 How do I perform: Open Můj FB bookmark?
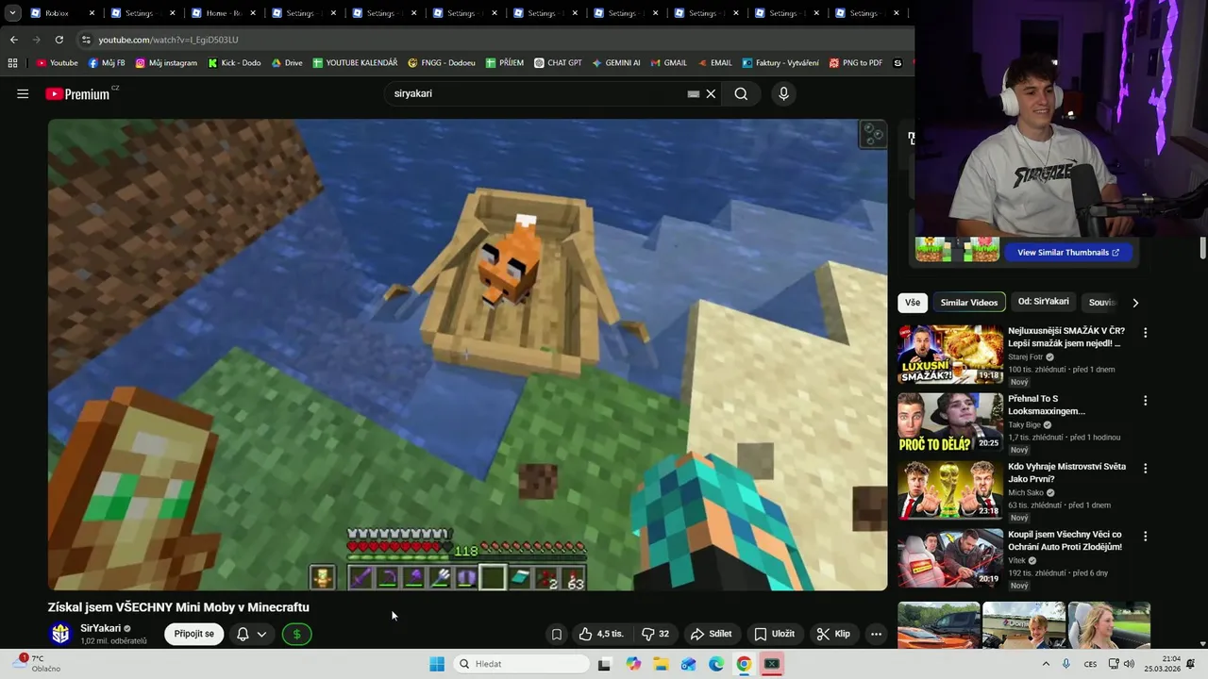(x=107, y=63)
